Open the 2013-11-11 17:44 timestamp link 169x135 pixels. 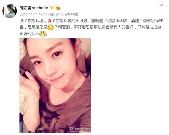point(34,14)
